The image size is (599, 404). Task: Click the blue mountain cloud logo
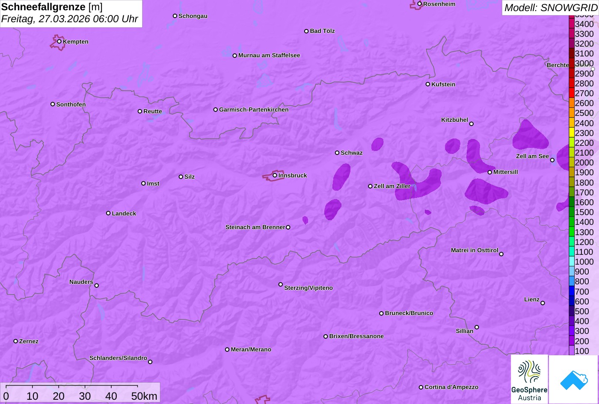574,379
